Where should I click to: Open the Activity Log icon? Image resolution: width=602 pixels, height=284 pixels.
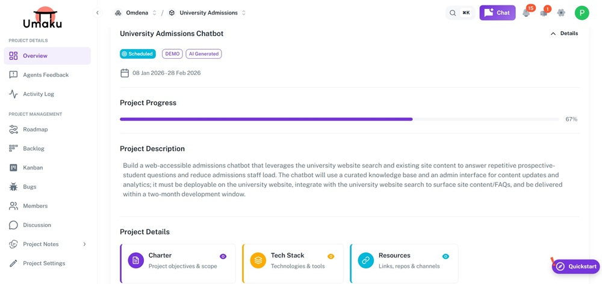(13, 94)
